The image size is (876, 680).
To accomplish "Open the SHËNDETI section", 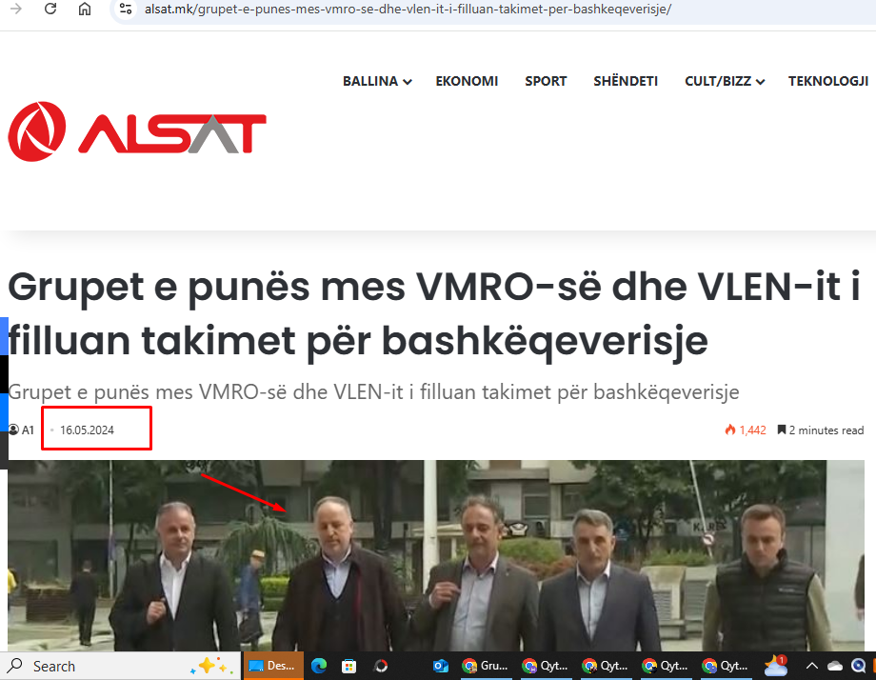I will click(626, 82).
